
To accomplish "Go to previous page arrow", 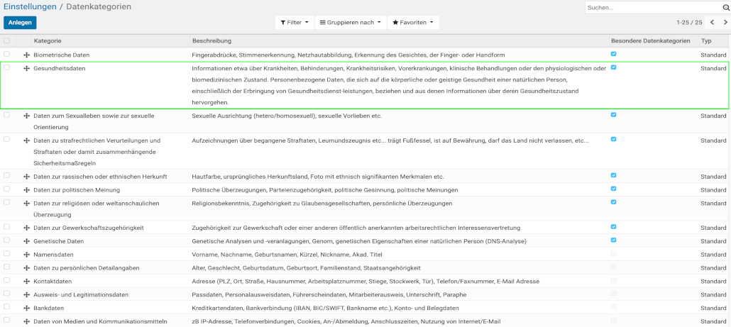I will coord(712,23).
